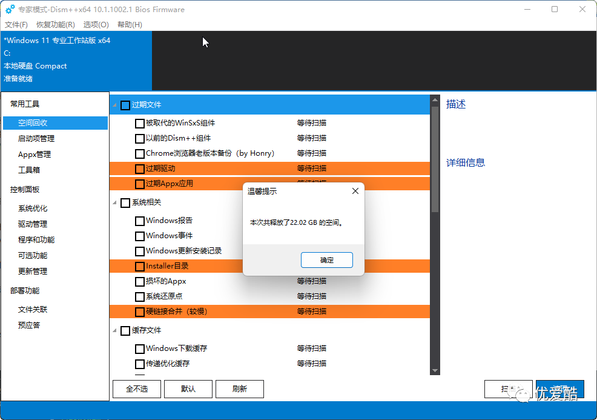Toggle the 缓存文件 group checkbox
Screen dimensions: 597x420
click(125, 331)
